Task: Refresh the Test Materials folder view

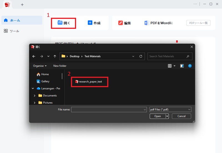Action: 141,56
